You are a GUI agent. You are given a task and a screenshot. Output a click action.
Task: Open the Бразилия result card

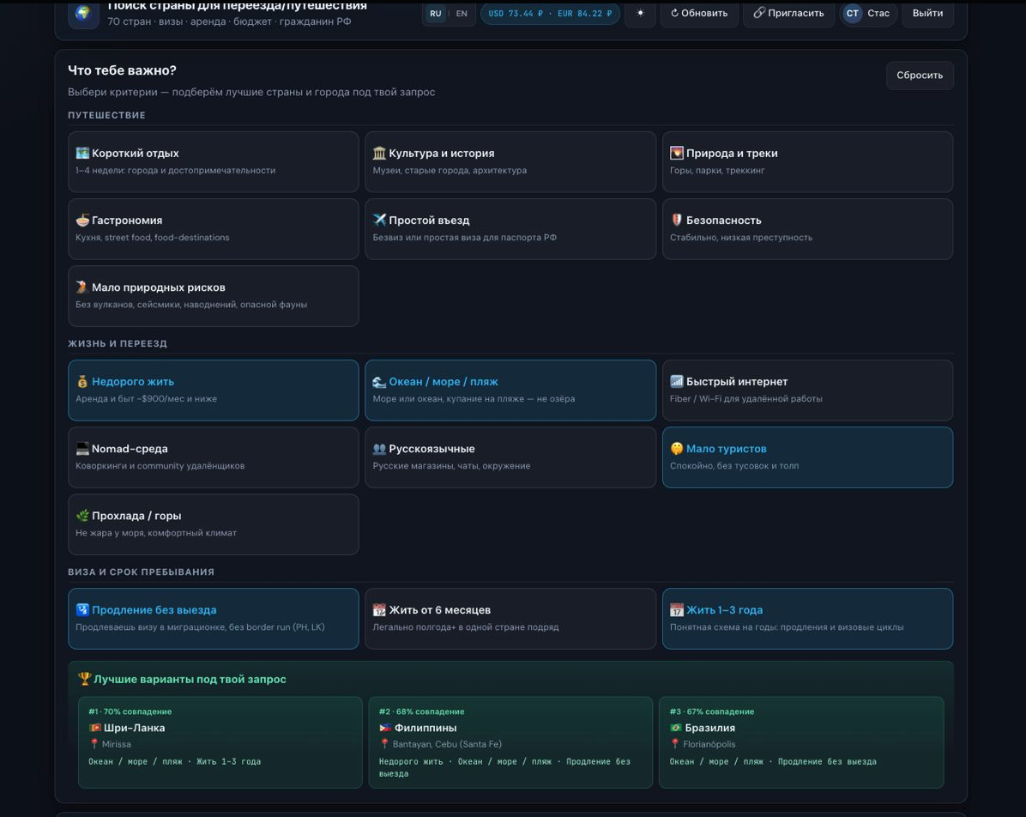click(801, 742)
